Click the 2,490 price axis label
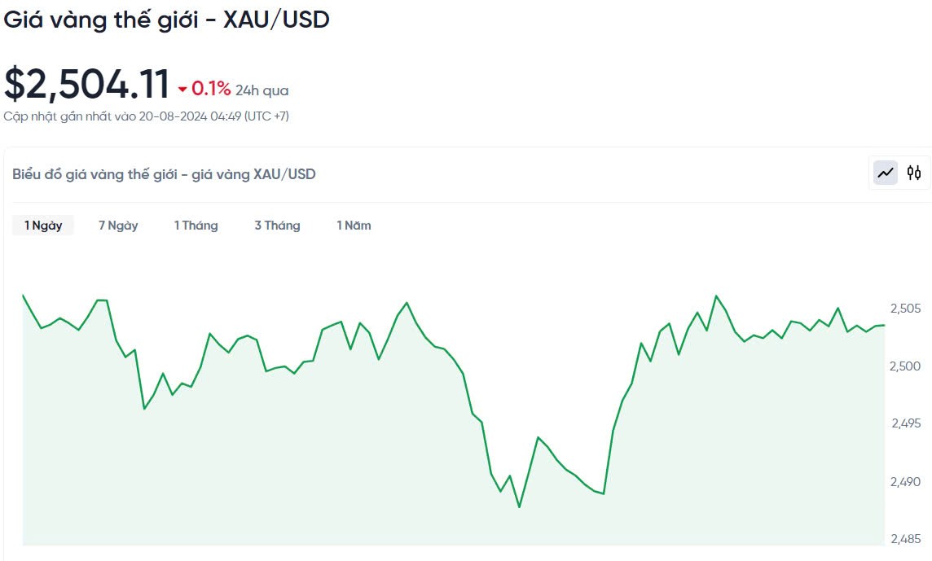This screenshot has height=561, width=932. pyautogui.click(x=905, y=481)
